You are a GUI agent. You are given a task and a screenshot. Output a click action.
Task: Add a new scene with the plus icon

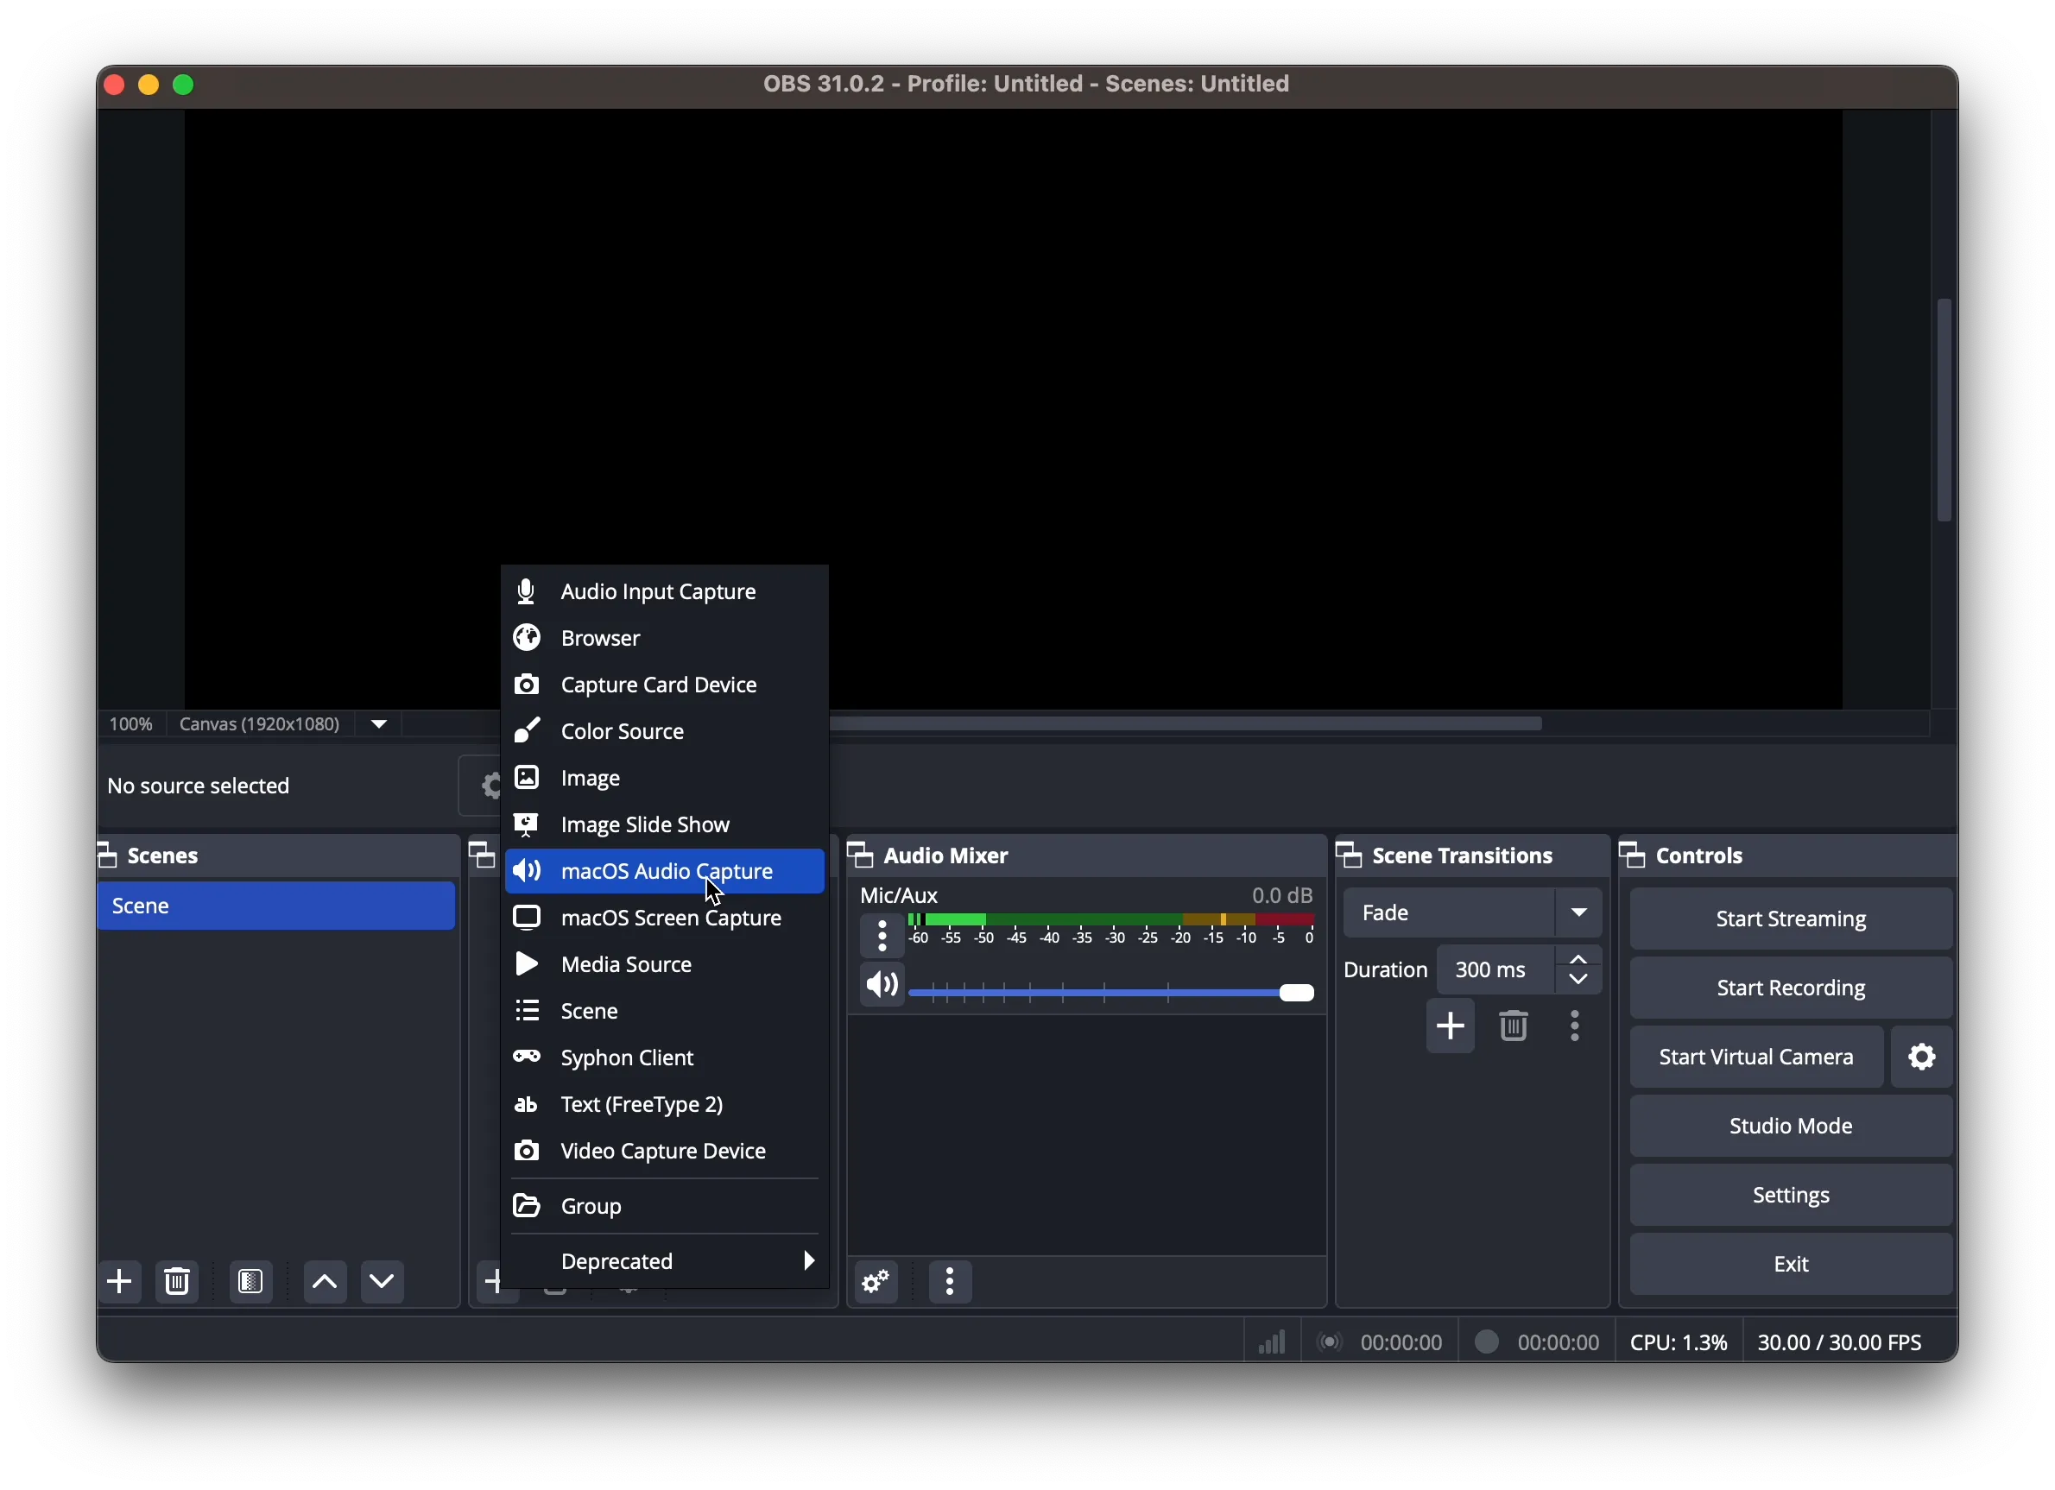(x=121, y=1281)
